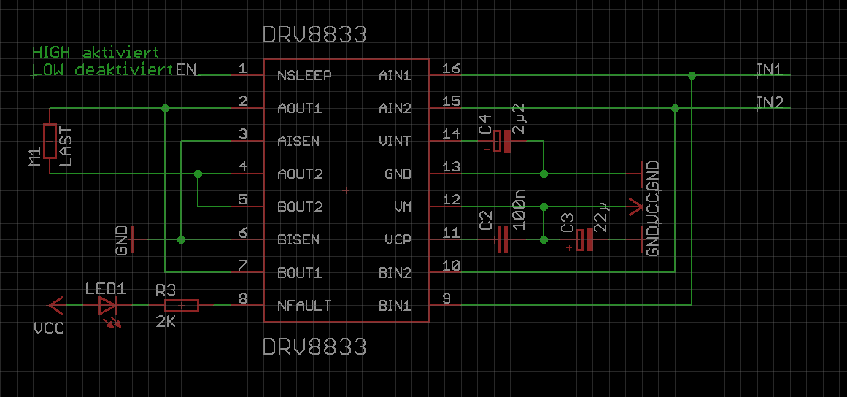Click the AISEN pin label

[298, 142]
